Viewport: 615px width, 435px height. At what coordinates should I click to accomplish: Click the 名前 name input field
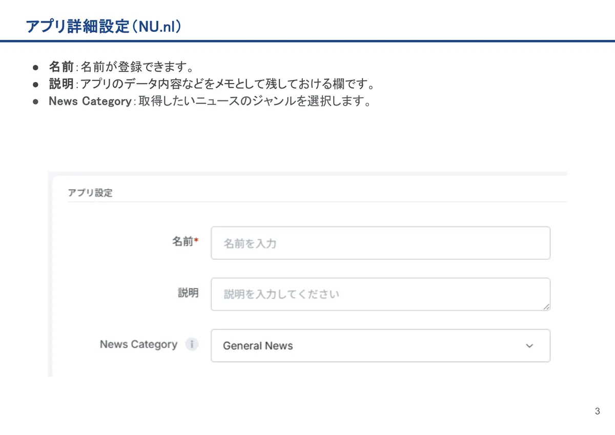[x=381, y=243]
